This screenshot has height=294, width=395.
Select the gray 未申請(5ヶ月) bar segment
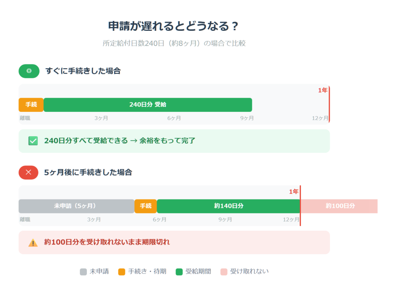click(x=76, y=206)
